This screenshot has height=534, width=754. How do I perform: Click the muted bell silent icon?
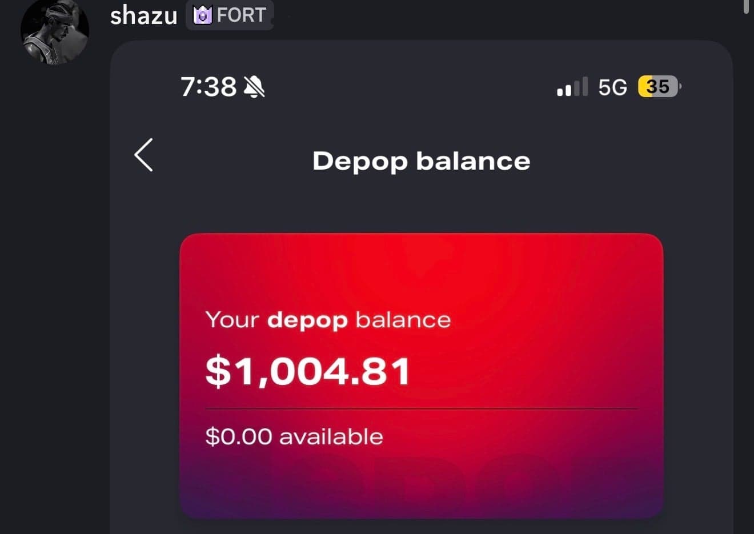click(x=254, y=87)
